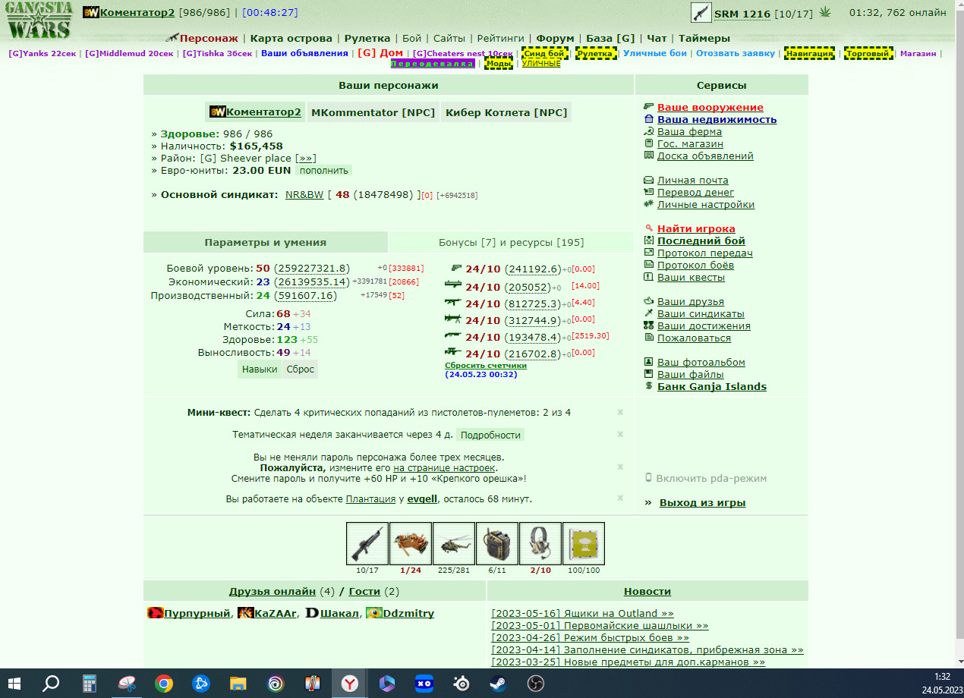Open the green device item slot 100/100

click(x=584, y=543)
